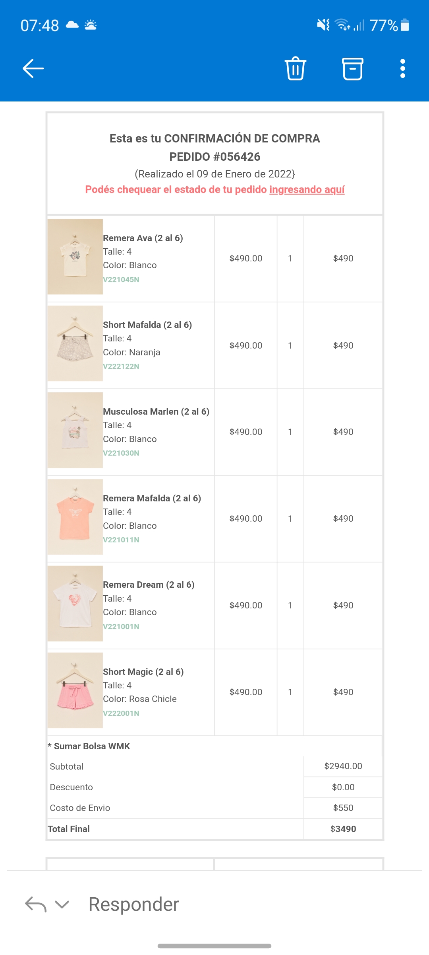Tap the muted sound status icon
The height and width of the screenshot is (955, 429).
323,25
